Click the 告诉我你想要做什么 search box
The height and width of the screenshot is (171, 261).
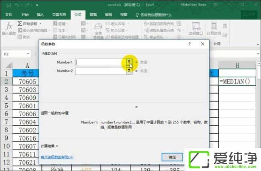click(x=154, y=15)
